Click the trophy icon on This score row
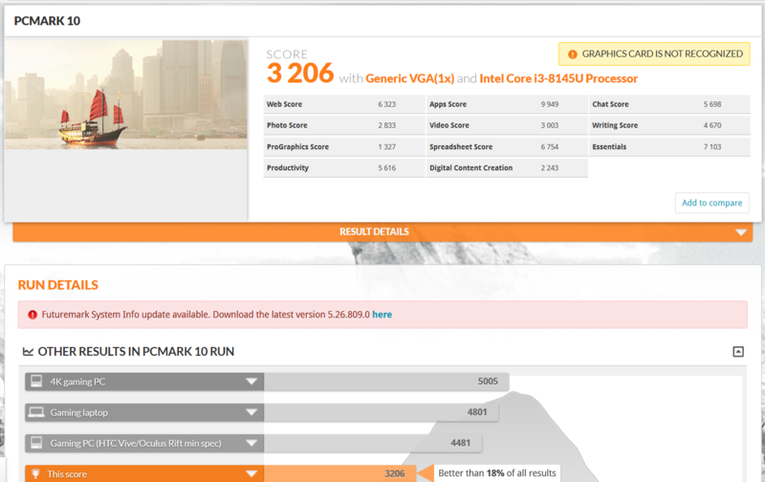 (x=35, y=473)
